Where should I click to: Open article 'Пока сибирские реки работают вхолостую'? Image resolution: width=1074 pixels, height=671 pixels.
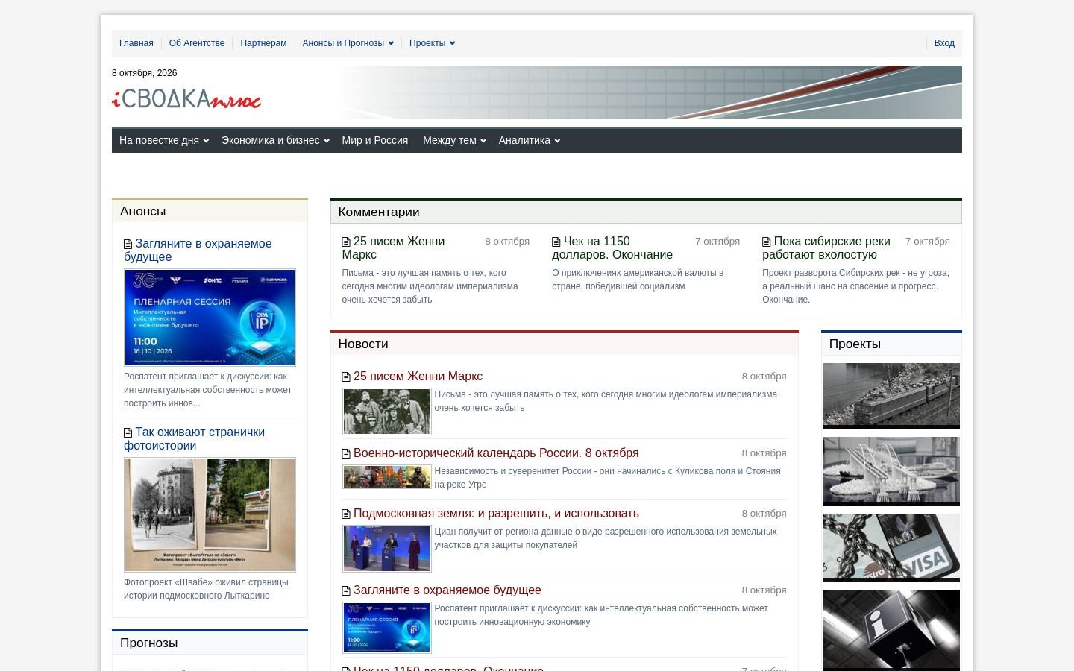pyautogui.click(x=826, y=248)
